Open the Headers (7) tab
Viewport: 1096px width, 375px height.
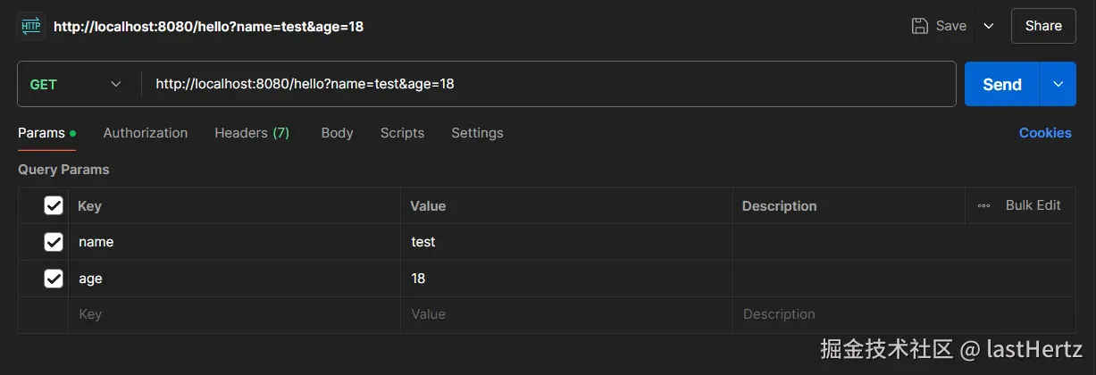click(x=252, y=133)
